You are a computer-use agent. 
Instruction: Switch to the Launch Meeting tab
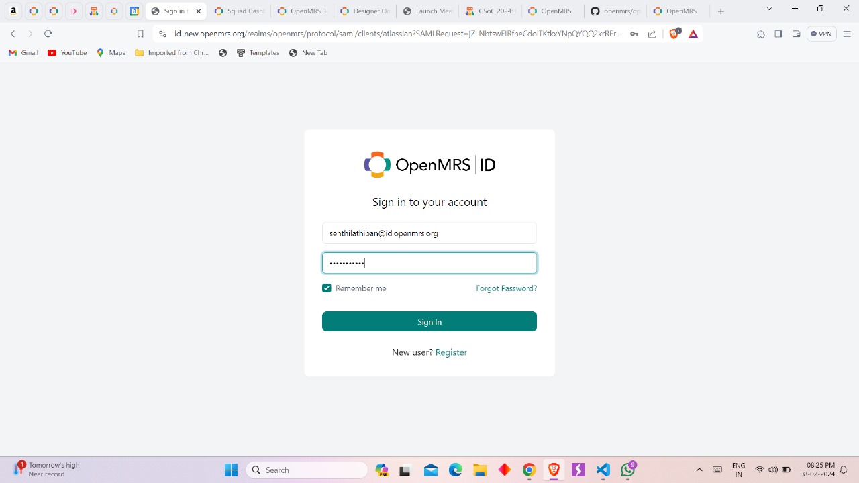tap(429, 11)
